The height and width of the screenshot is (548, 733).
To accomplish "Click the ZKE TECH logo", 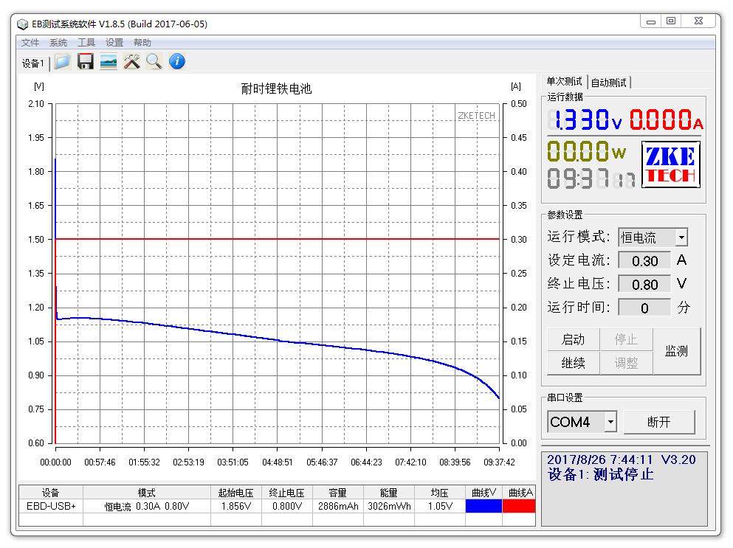I will 670,164.
